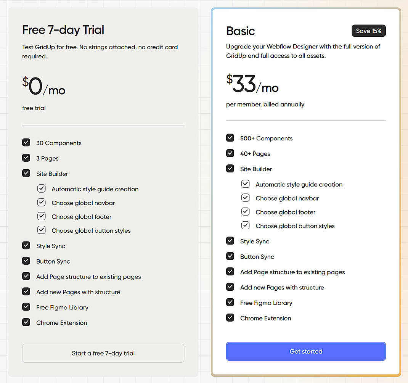Toggle the 30 Components checkbox in Free Trial
The width and height of the screenshot is (408, 383).
click(x=26, y=143)
